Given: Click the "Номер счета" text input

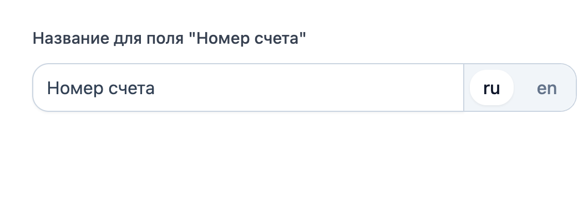Looking at the screenshot, I should pos(249,88).
